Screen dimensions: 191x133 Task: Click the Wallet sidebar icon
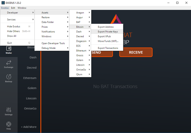(9, 50)
